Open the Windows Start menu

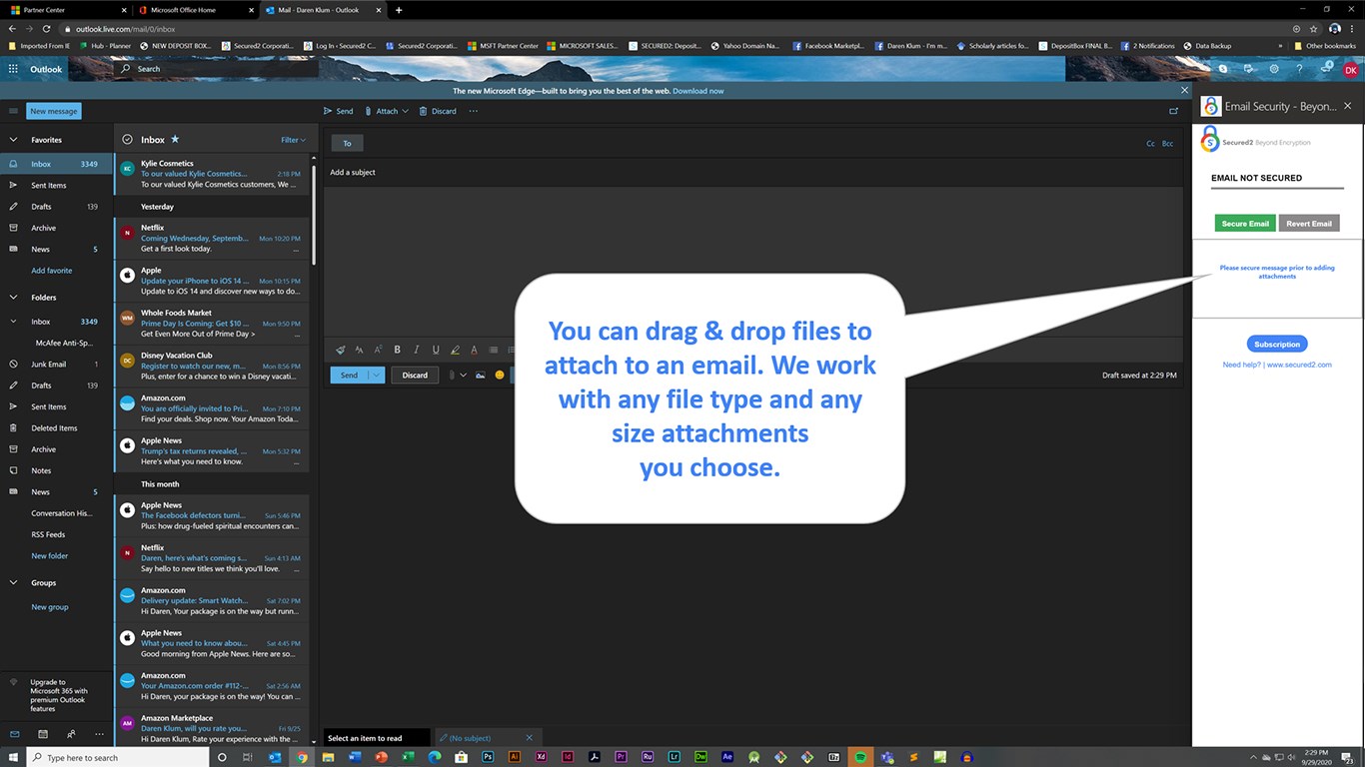[14, 757]
